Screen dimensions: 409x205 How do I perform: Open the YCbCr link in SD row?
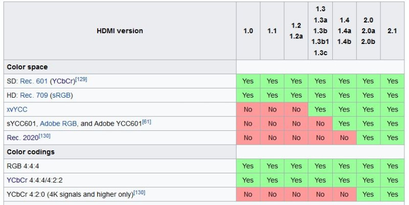(x=63, y=81)
